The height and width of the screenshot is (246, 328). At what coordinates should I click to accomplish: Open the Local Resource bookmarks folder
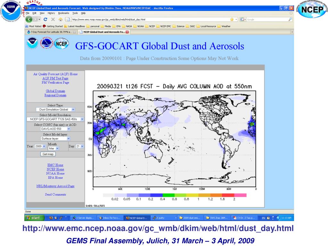click(206, 26)
